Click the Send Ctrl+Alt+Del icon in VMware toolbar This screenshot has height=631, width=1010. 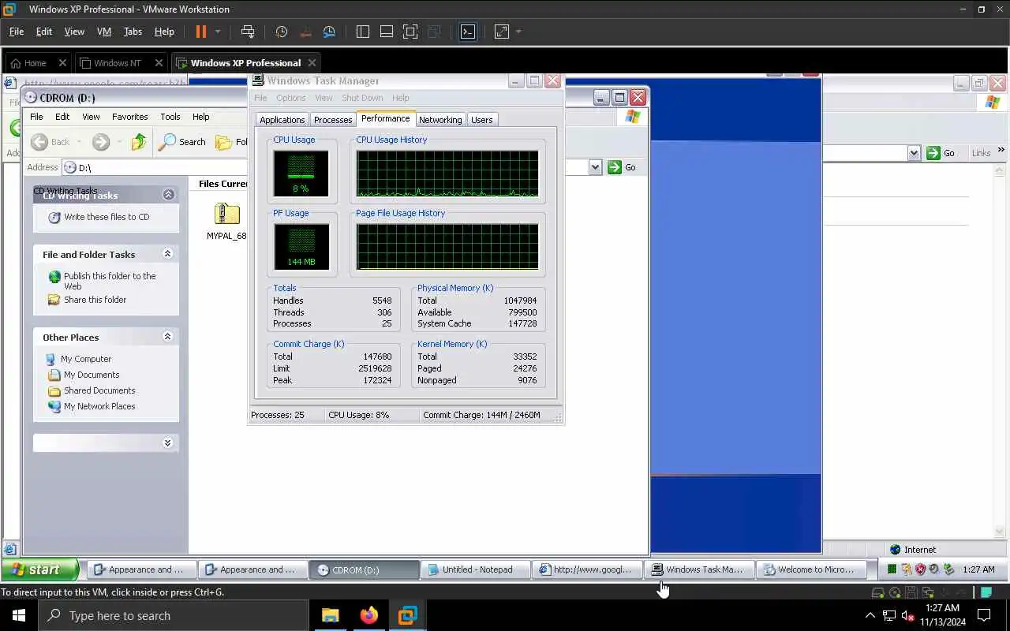tap(248, 32)
